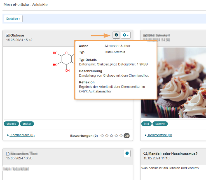Image resolution: width=206 pixels, height=180 pixels.
Task: Click the image type icon beside Glukose title
Action: coord(8,36)
